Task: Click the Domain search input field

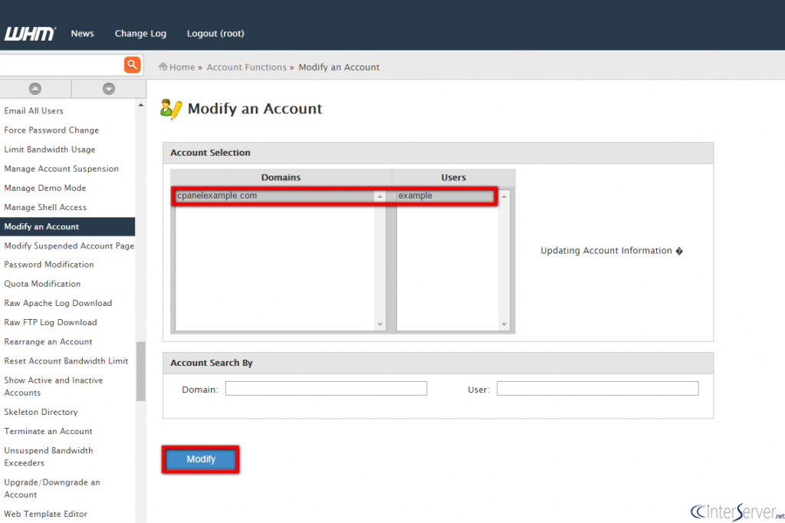Action: coord(326,389)
